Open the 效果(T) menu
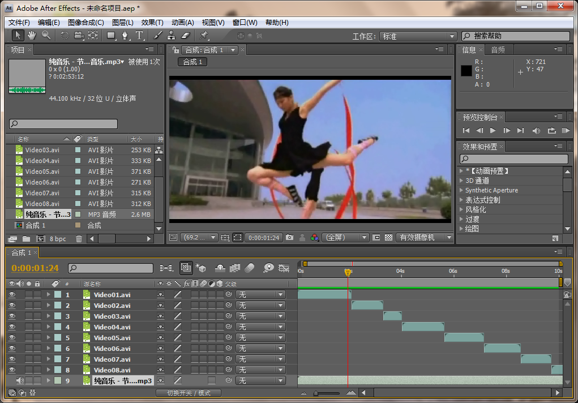Image resolution: width=578 pixels, height=403 pixels. tap(152, 23)
